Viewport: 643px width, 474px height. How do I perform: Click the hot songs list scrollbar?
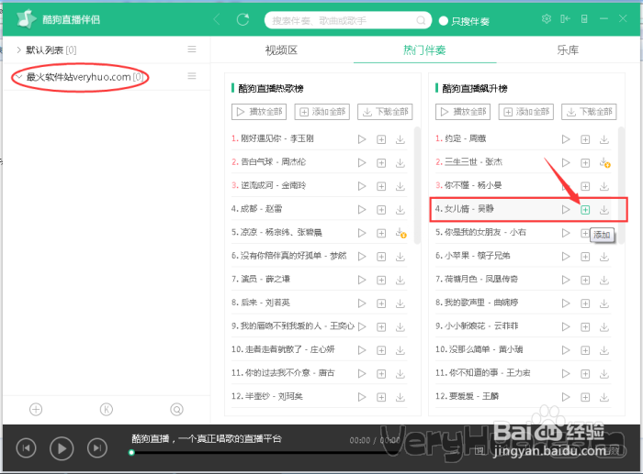coord(417,185)
